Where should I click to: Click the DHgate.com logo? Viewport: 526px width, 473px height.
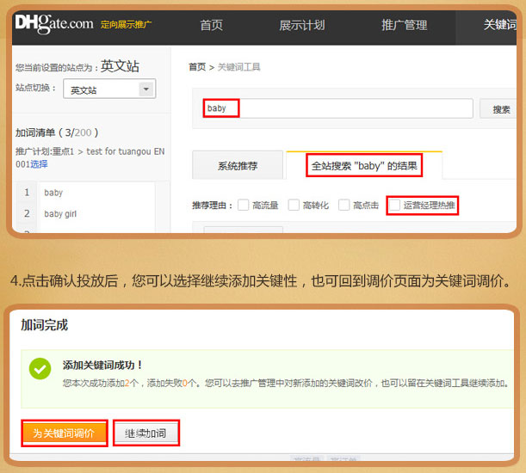(54, 24)
